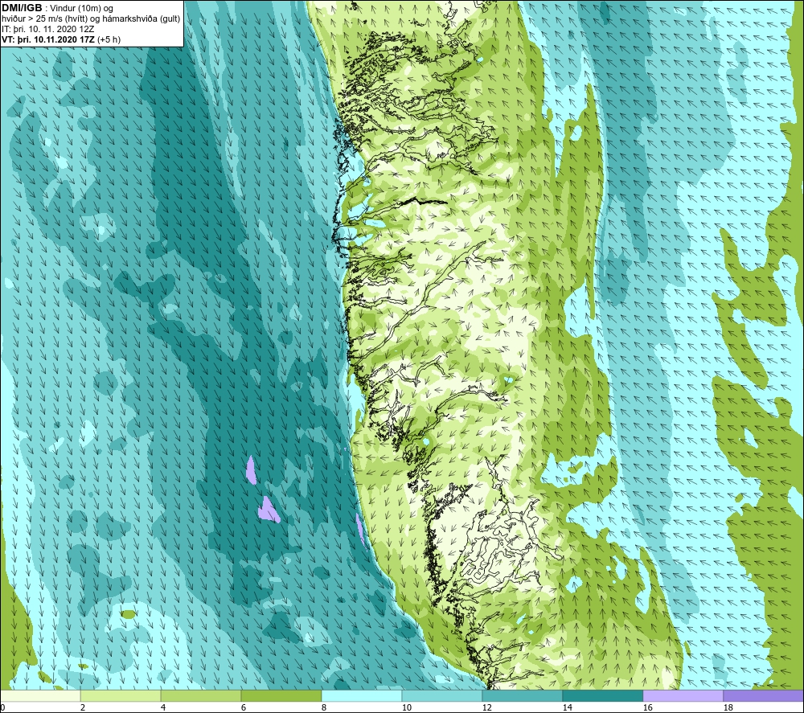The image size is (804, 713).
Task: Click the 'VT: þri. 10.11.2020 17Z' line
Action: pyautogui.click(x=47, y=39)
